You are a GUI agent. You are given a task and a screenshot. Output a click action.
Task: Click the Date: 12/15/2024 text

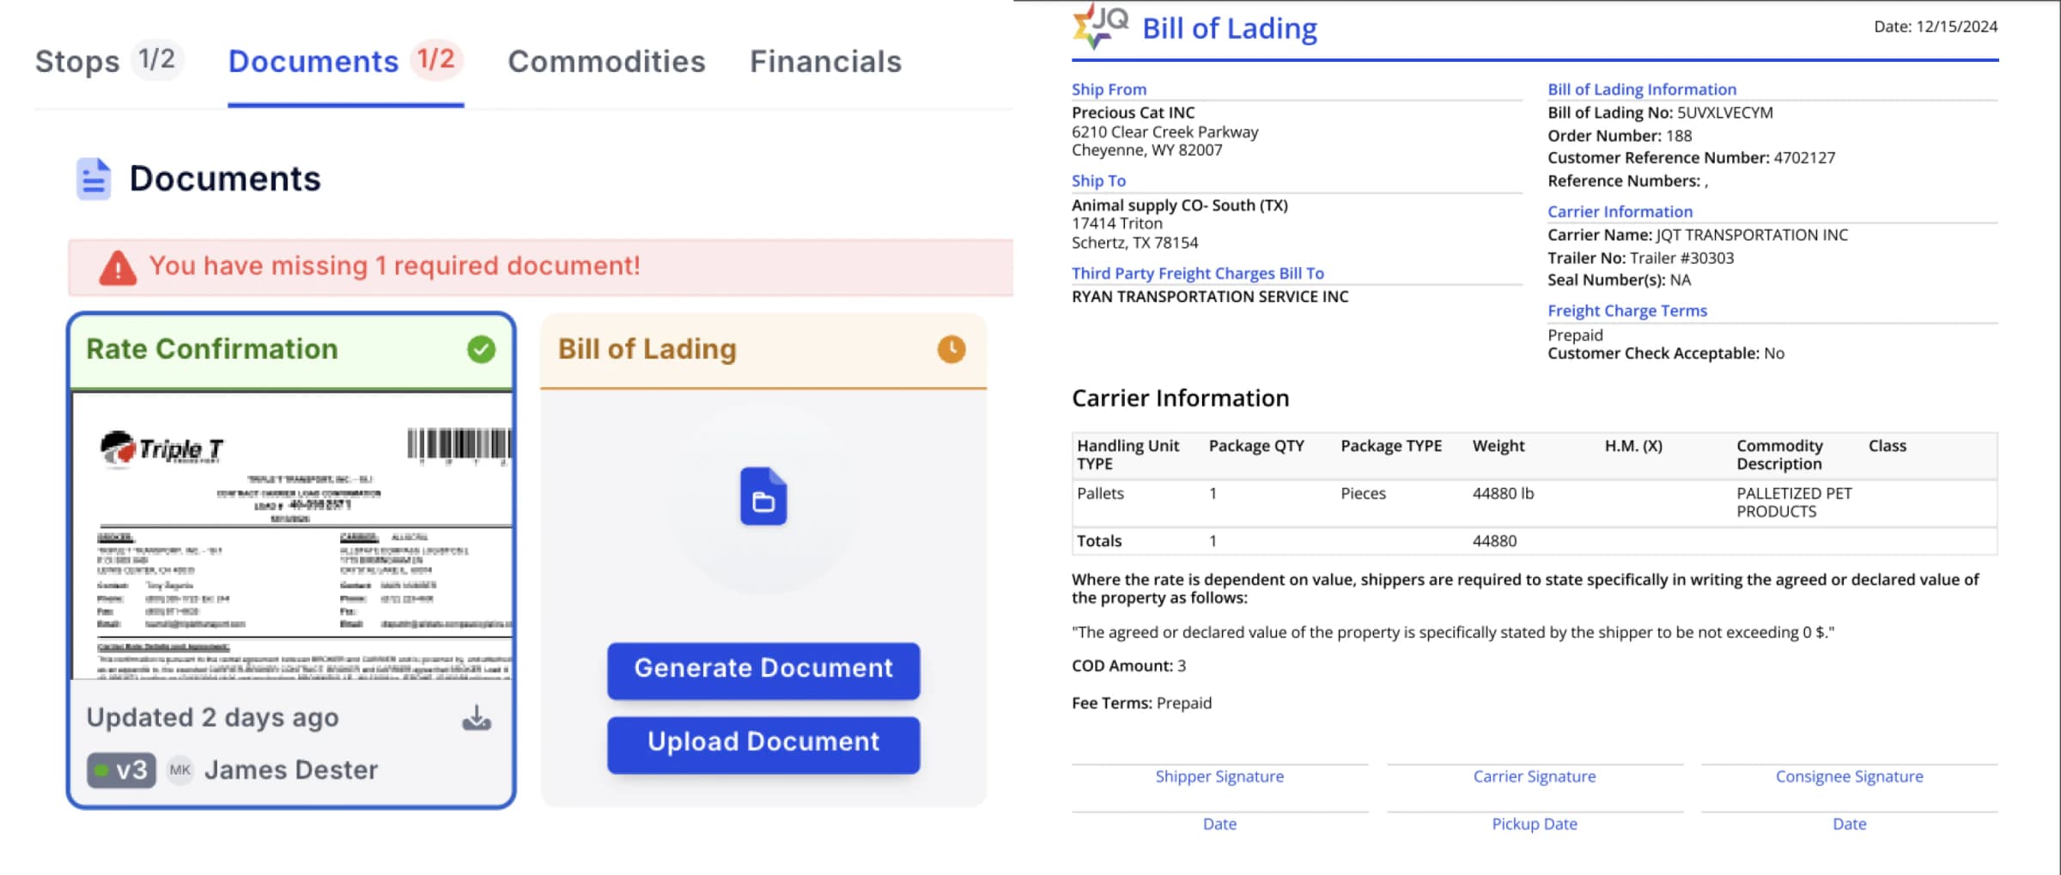(1936, 27)
